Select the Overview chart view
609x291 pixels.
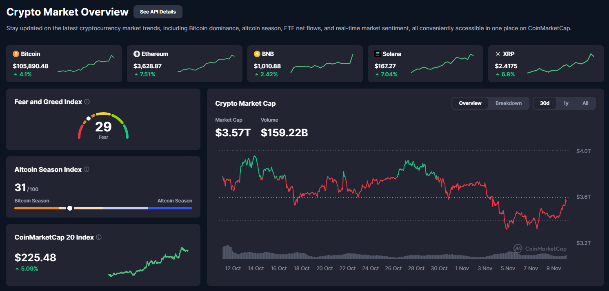(470, 103)
